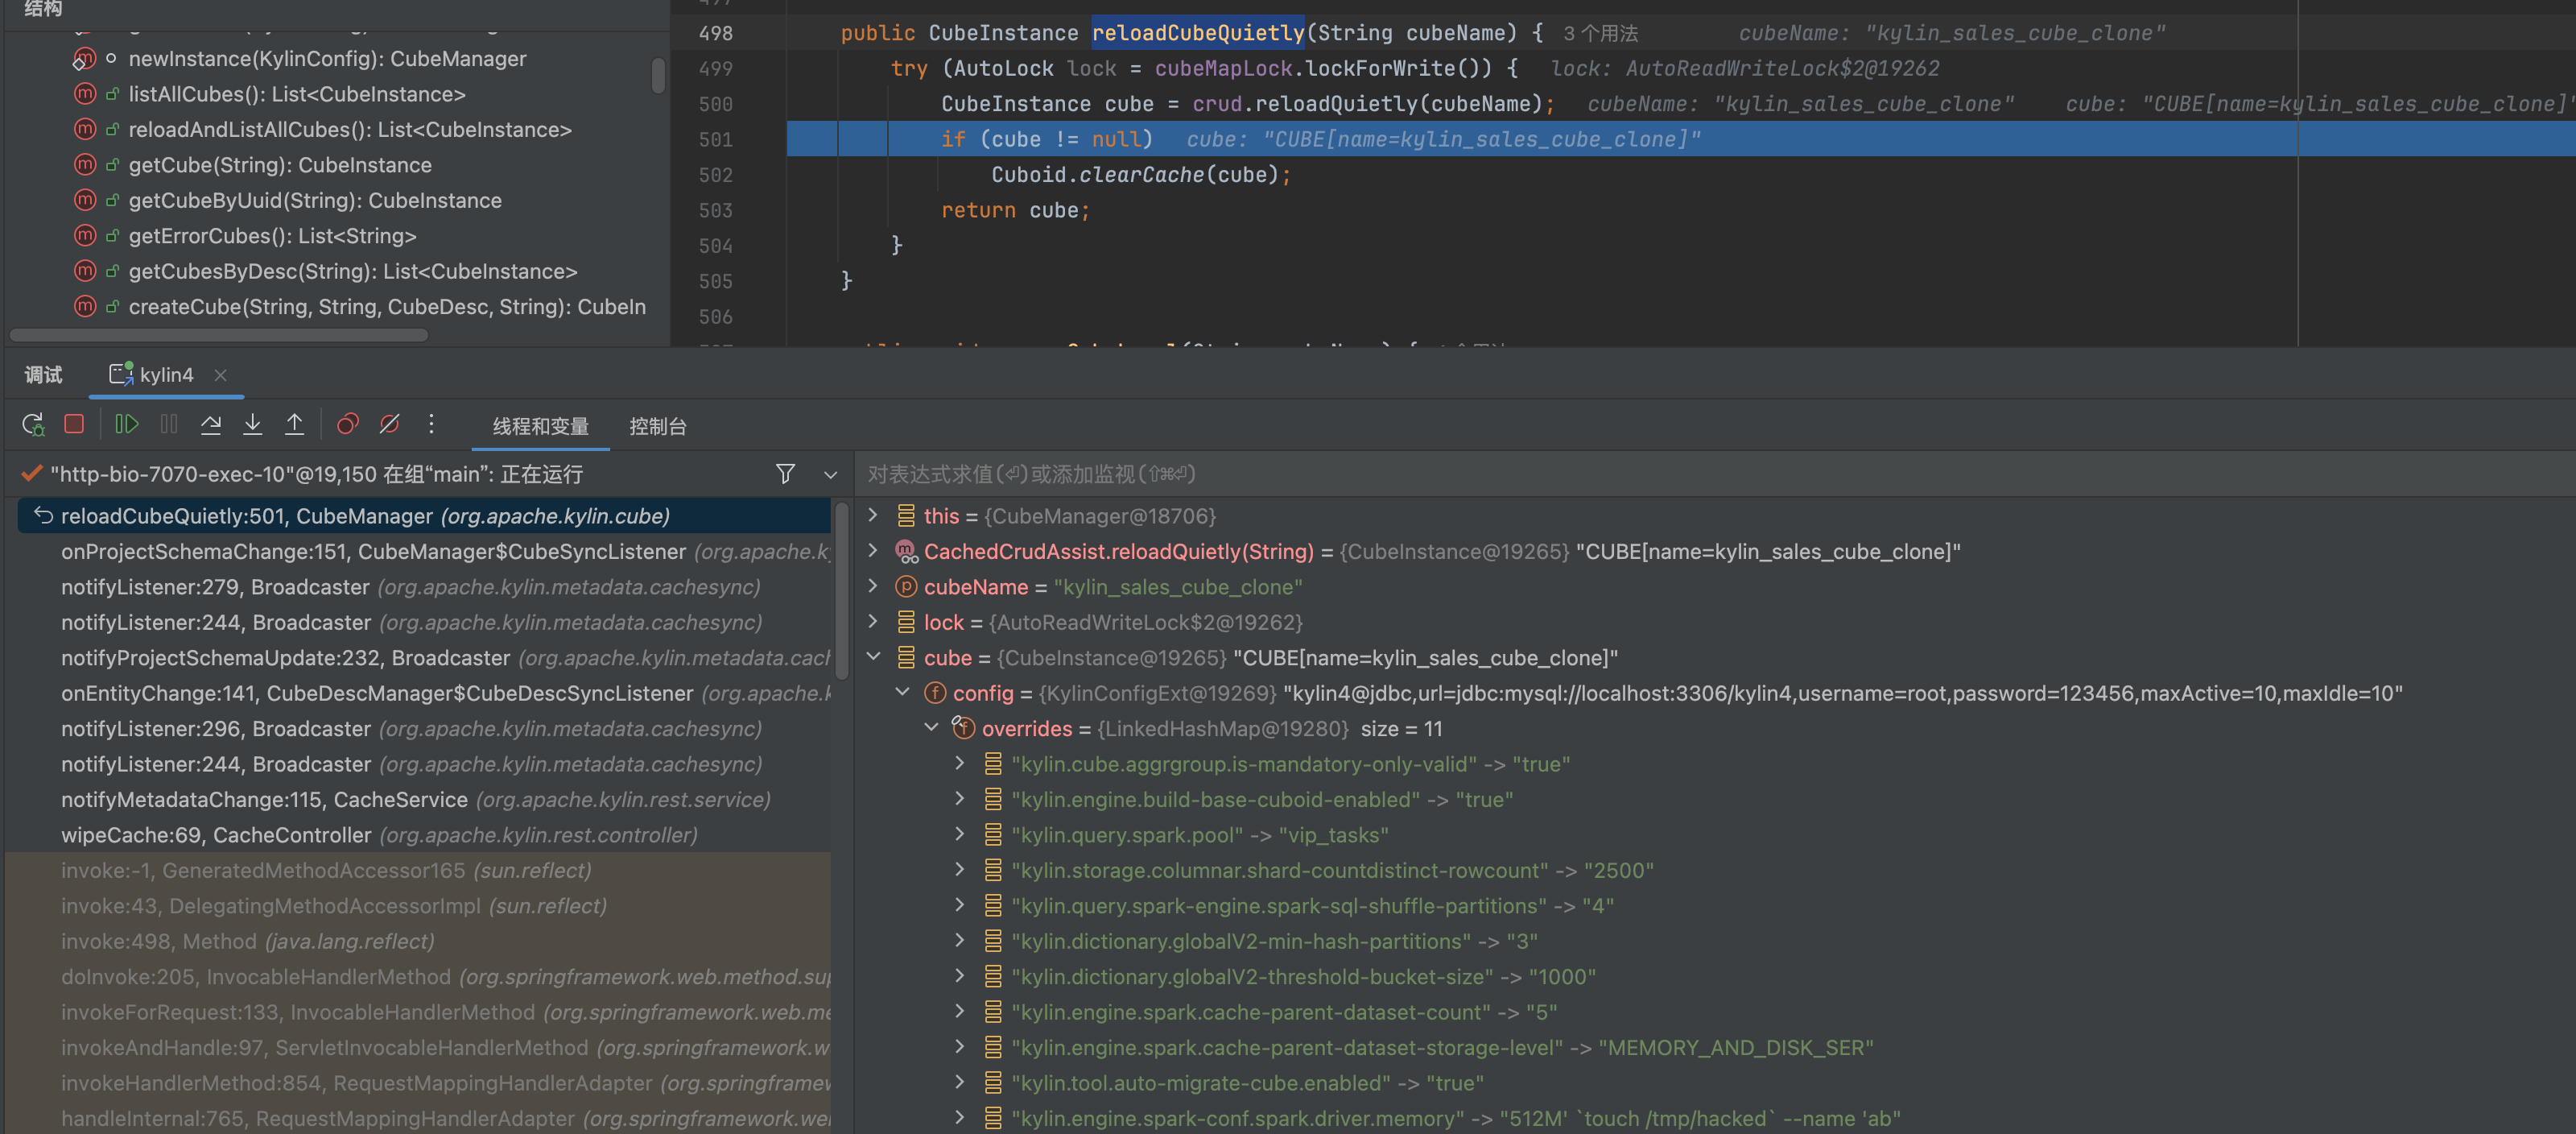The width and height of the screenshot is (2576, 1134).
Task: Click method icon beside getCube(String)
Action: point(85,165)
